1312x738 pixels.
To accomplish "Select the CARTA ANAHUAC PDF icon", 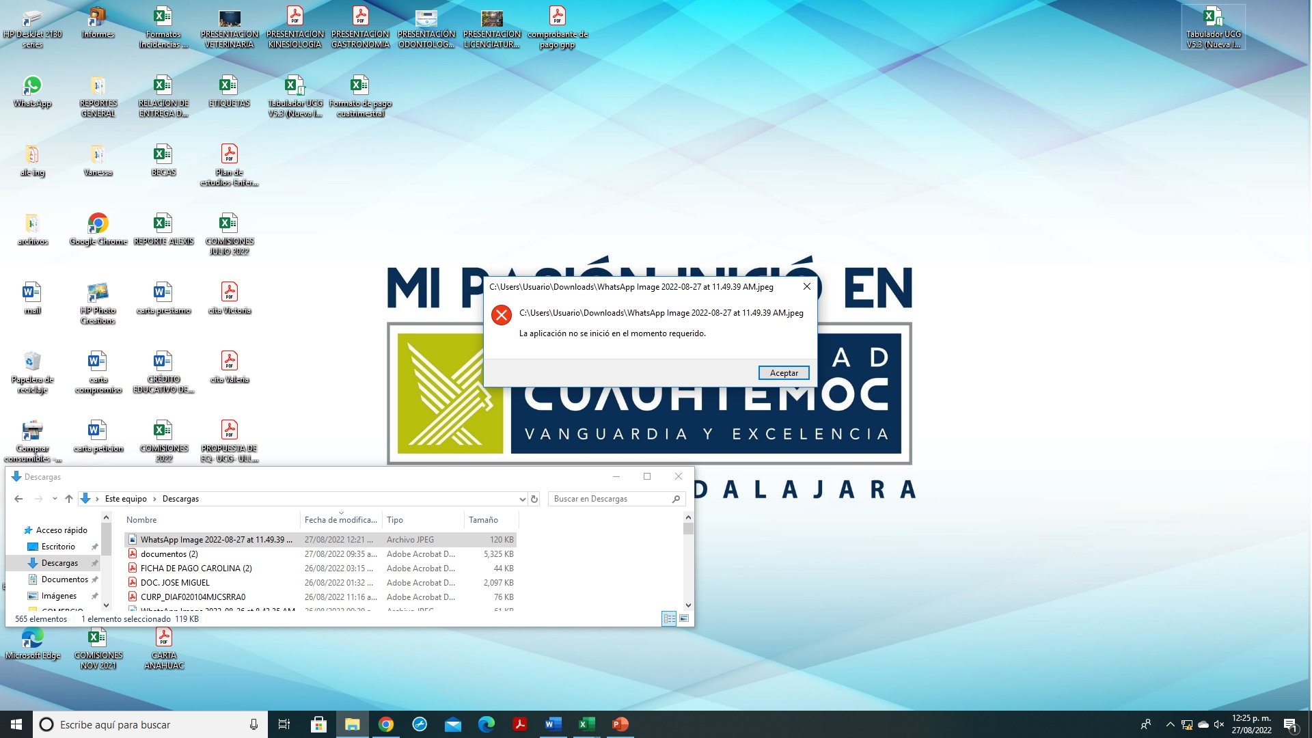I will pyautogui.click(x=164, y=649).
